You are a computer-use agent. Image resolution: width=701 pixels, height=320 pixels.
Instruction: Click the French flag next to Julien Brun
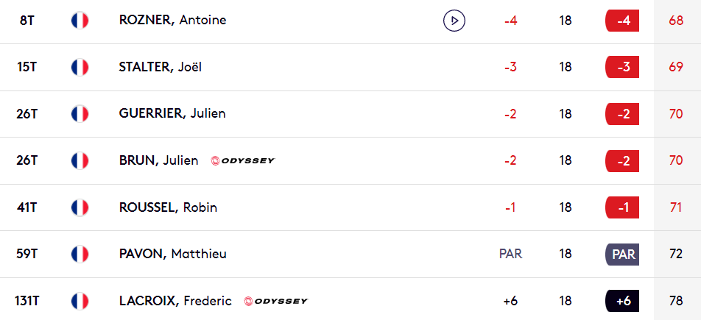pos(80,160)
